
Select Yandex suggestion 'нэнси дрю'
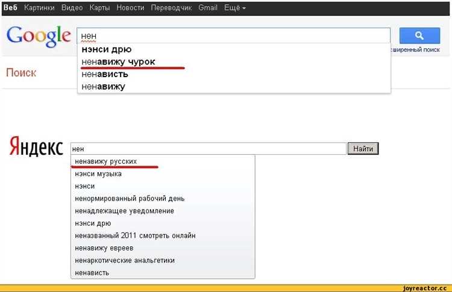[163, 223]
